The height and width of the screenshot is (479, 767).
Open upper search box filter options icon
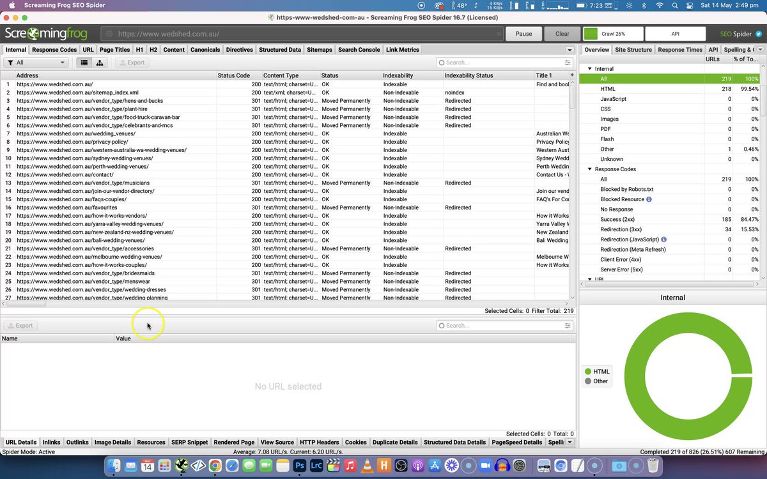pyautogui.click(x=568, y=63)
